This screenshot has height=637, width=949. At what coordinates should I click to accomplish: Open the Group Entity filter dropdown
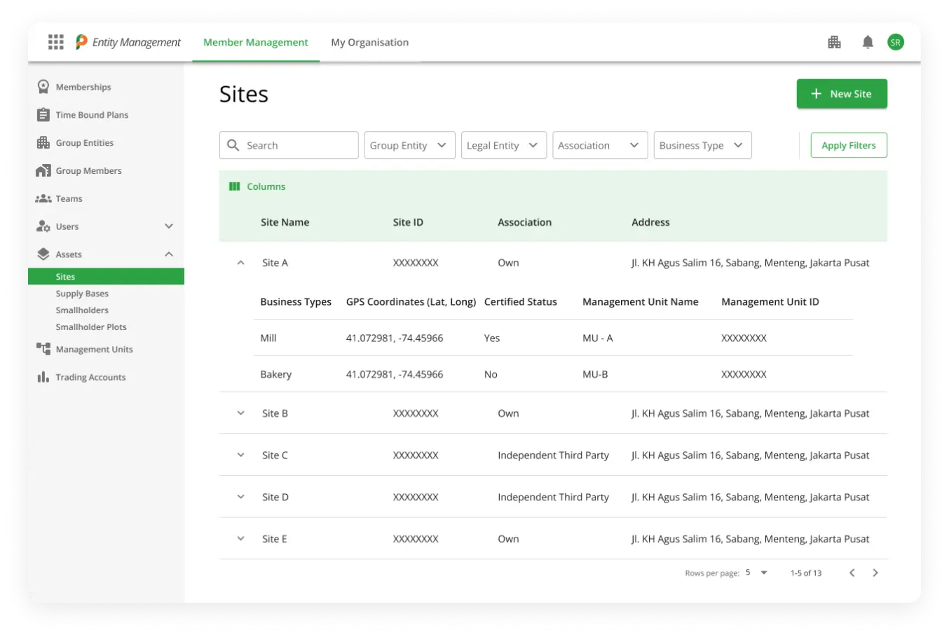(409, 145)
